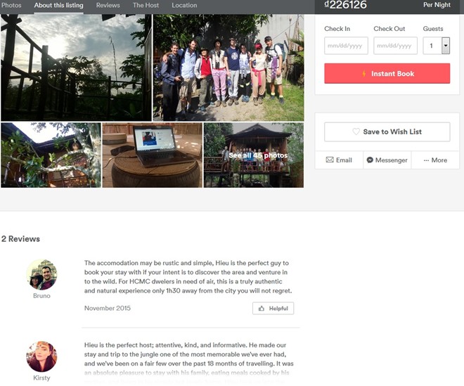
Task: Open the Check Out date picker field
Action: click(395, 46)
